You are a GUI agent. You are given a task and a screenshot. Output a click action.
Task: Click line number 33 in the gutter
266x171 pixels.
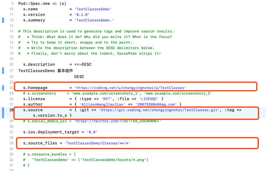coord(12,143)
